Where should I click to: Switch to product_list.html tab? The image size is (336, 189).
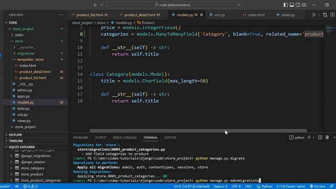click(90, 15)
